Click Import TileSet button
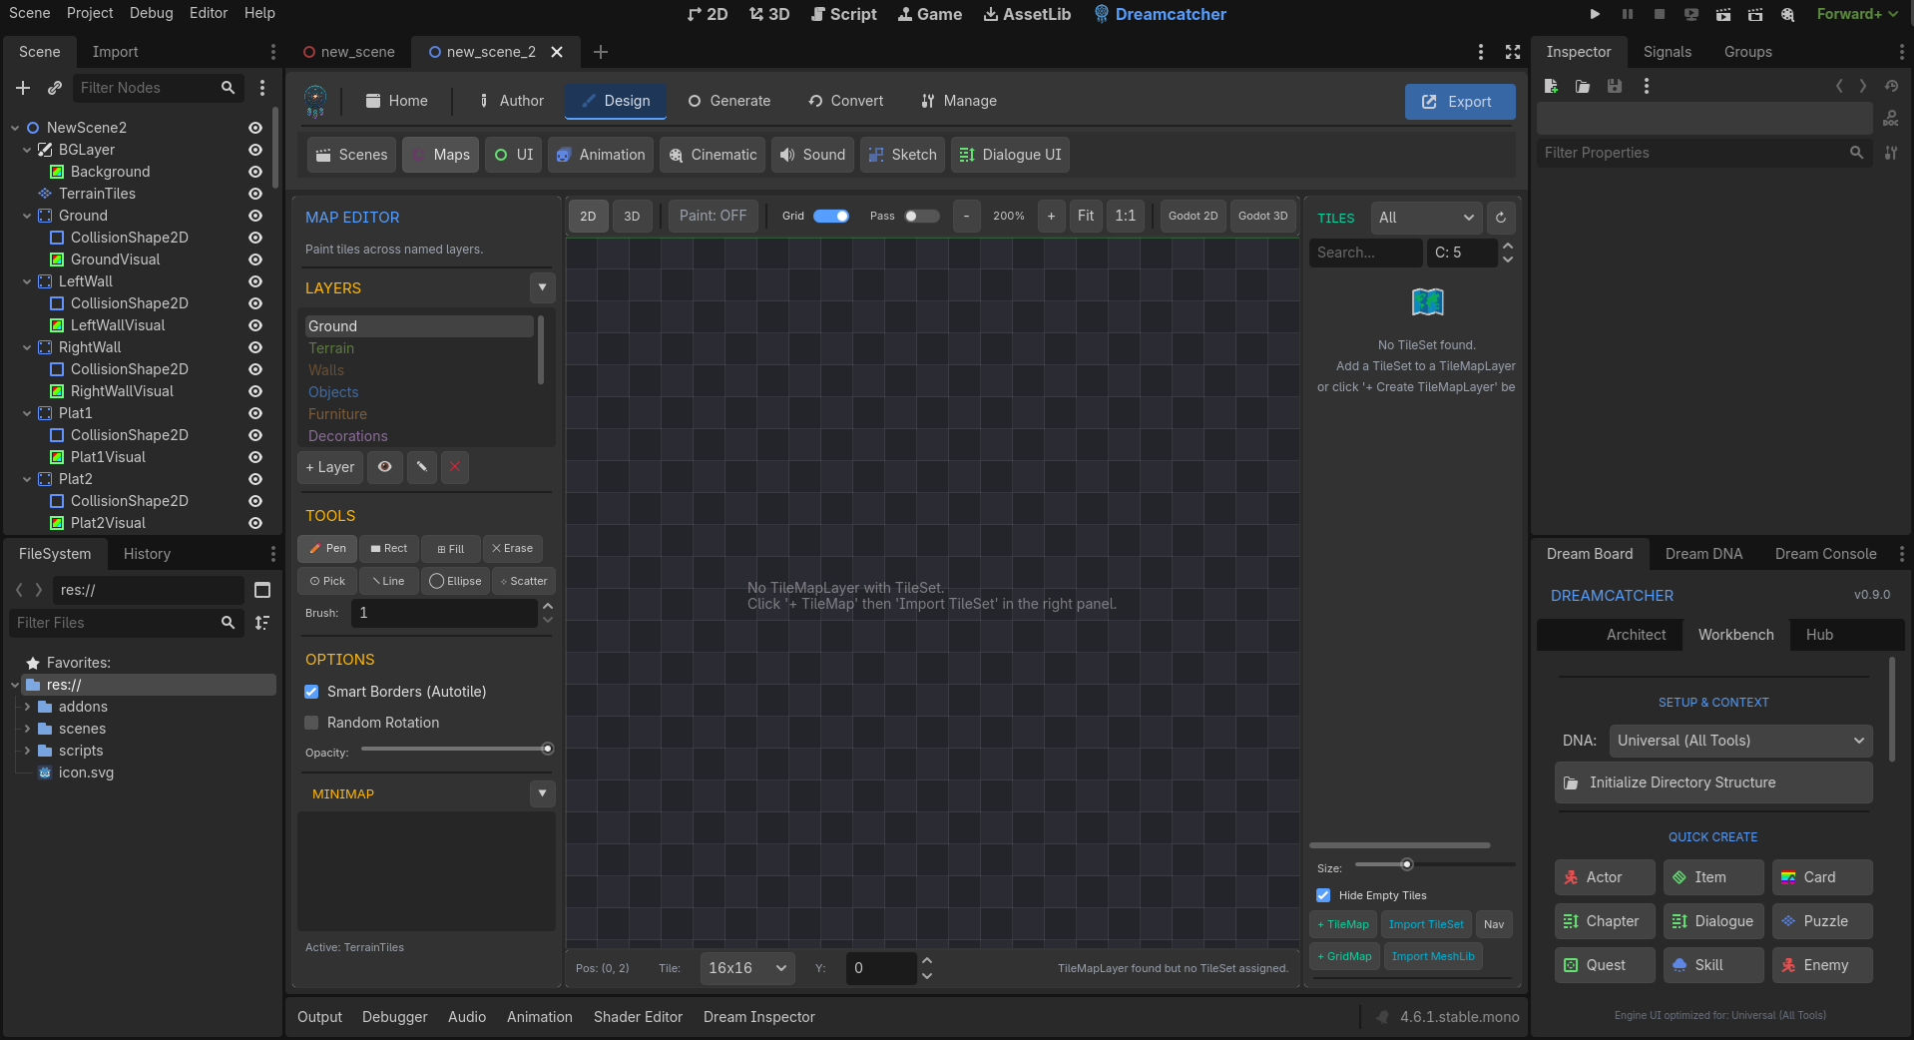1914x1040 pixels. [1426, 924]
